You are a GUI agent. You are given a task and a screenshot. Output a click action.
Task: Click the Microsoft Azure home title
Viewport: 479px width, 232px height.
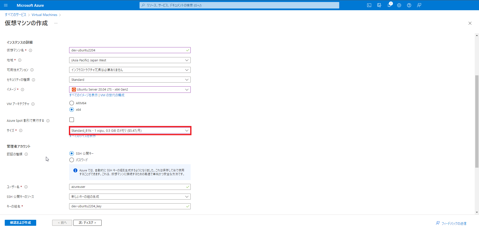(x=30, y=5)
